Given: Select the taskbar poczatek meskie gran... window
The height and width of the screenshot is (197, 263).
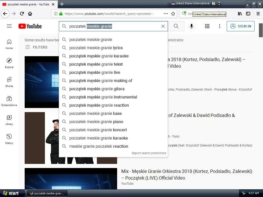Looking at the screenshot, I should (x=47, y=193).
